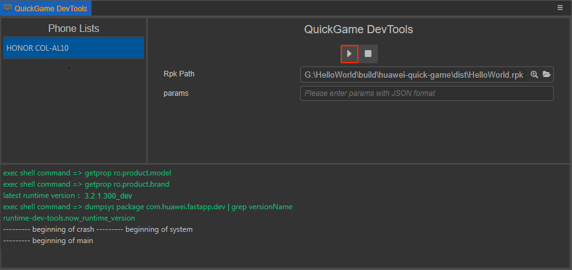Click the play button to run the rpk
This screenshot has width=572, height=270.
(x=350, y=54)
